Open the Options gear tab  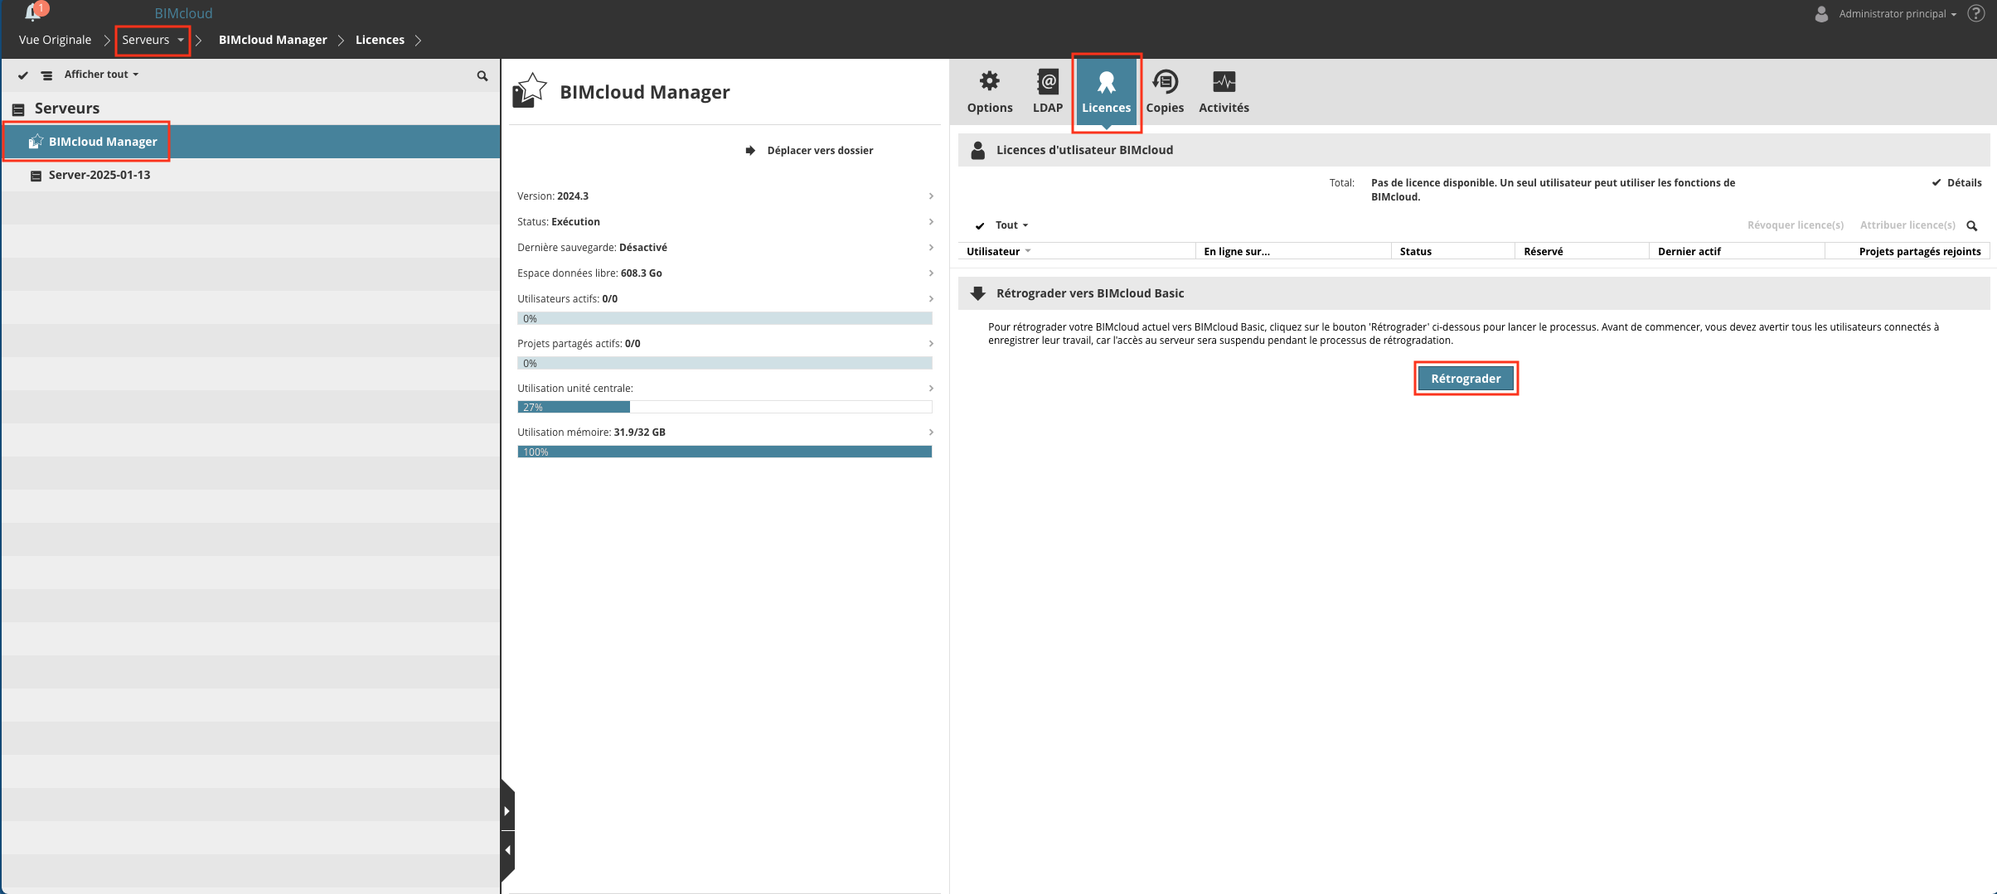point(990,92)
